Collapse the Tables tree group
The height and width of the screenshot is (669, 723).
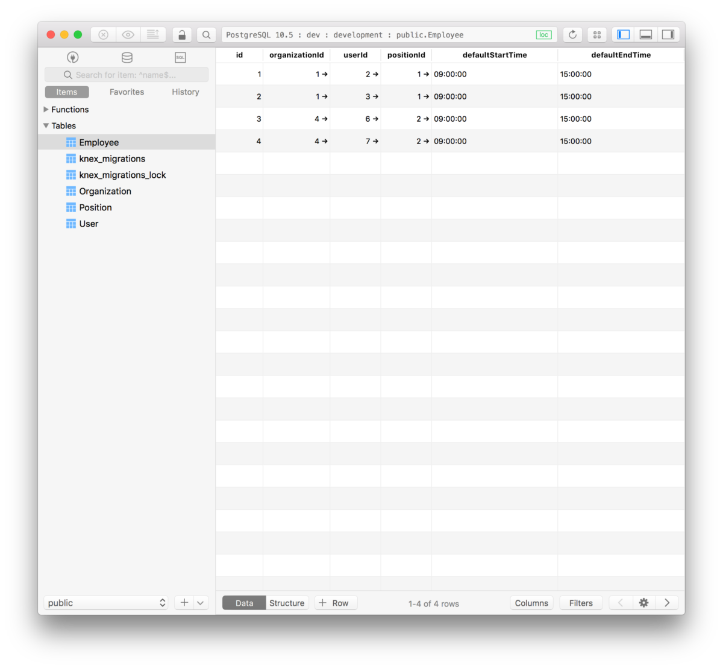46,125
